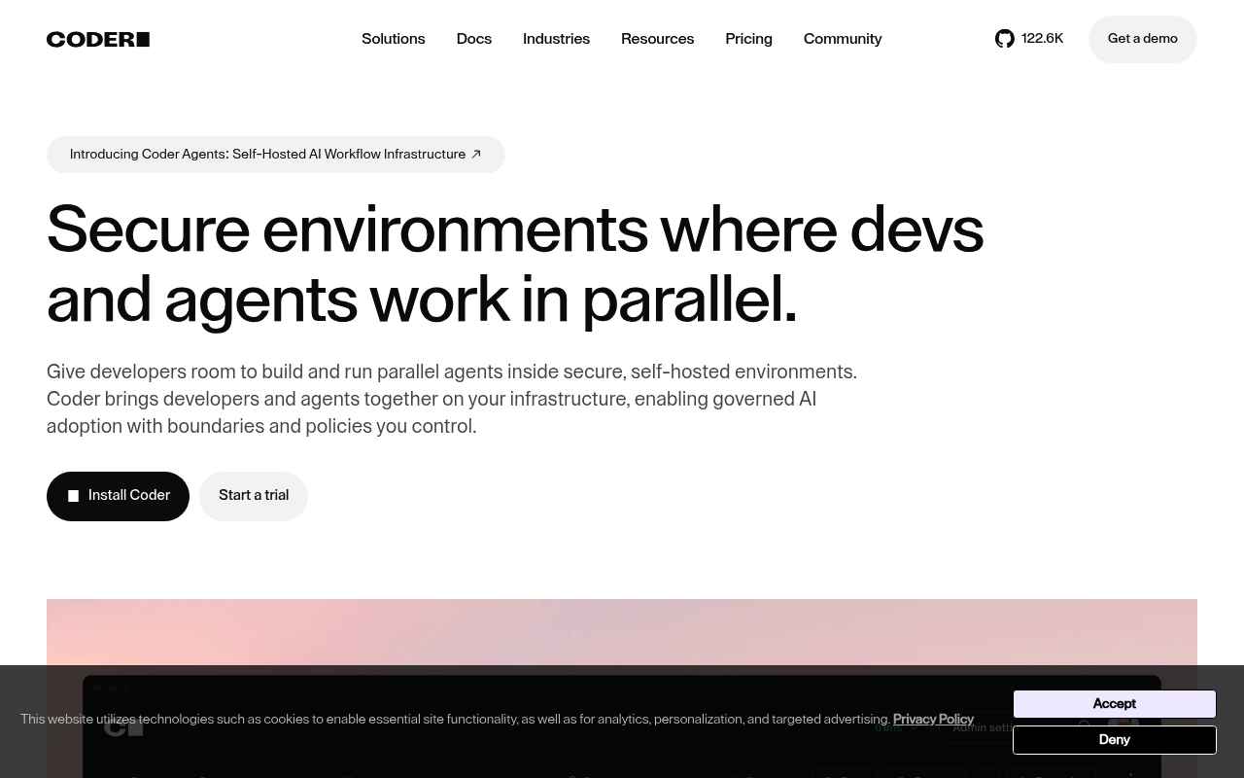Click the Coder logo in header
Image resolution: width=1244 pixels, height=778 pixels.
point(98,39)
